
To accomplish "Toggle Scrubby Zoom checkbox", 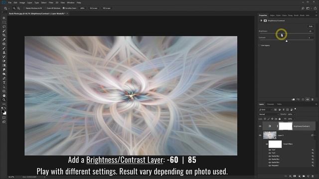I will click(63, 8).
